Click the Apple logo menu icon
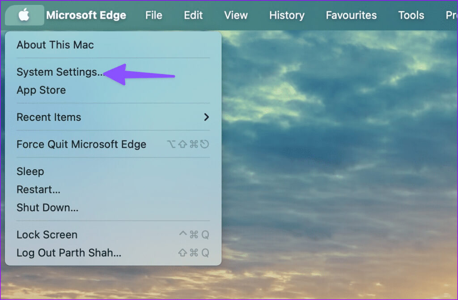 pyautogui.click(x=24, y=15)
